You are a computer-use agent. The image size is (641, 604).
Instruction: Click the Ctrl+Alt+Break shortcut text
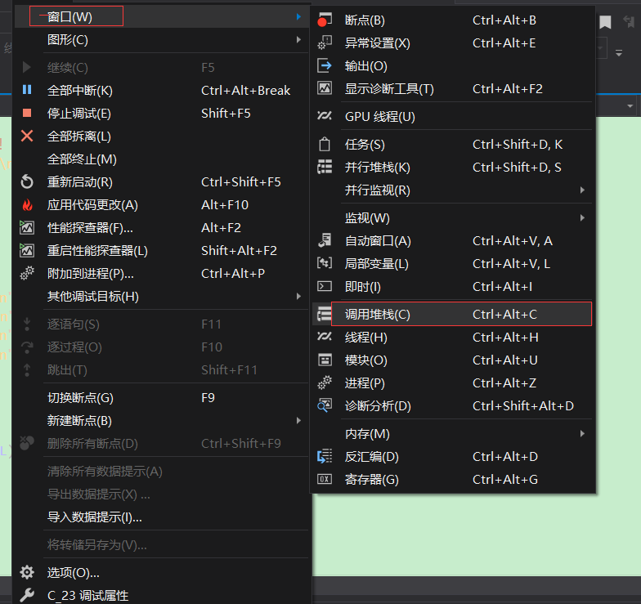(x=245, y=90)
